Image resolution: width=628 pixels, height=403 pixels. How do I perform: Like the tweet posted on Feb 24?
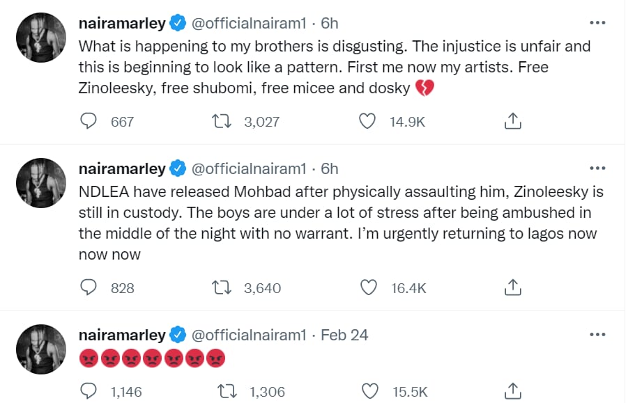(371, 391)
